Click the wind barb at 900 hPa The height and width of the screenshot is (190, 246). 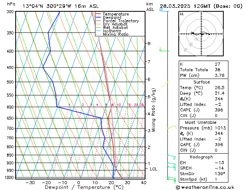pyautogui.click(x=171, y=165)
